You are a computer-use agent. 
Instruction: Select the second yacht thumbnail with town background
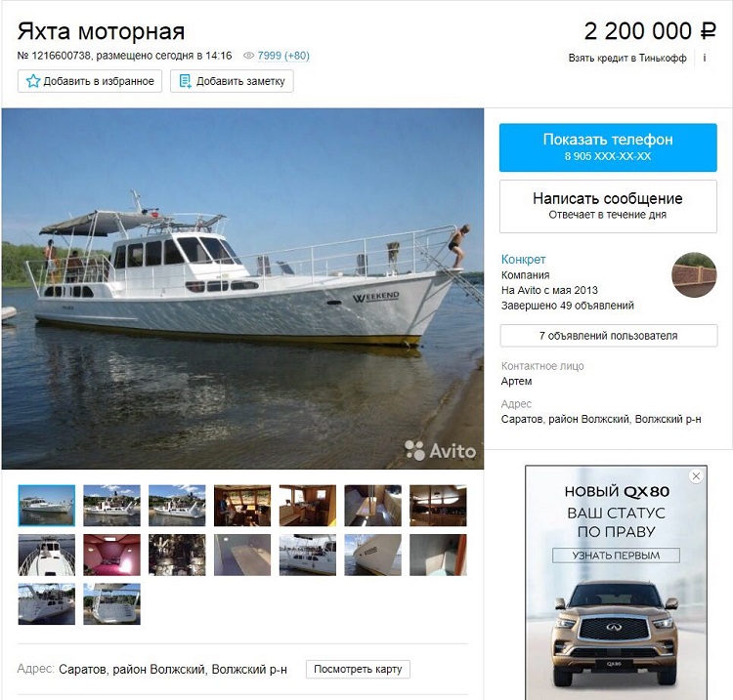coord(111,506)
